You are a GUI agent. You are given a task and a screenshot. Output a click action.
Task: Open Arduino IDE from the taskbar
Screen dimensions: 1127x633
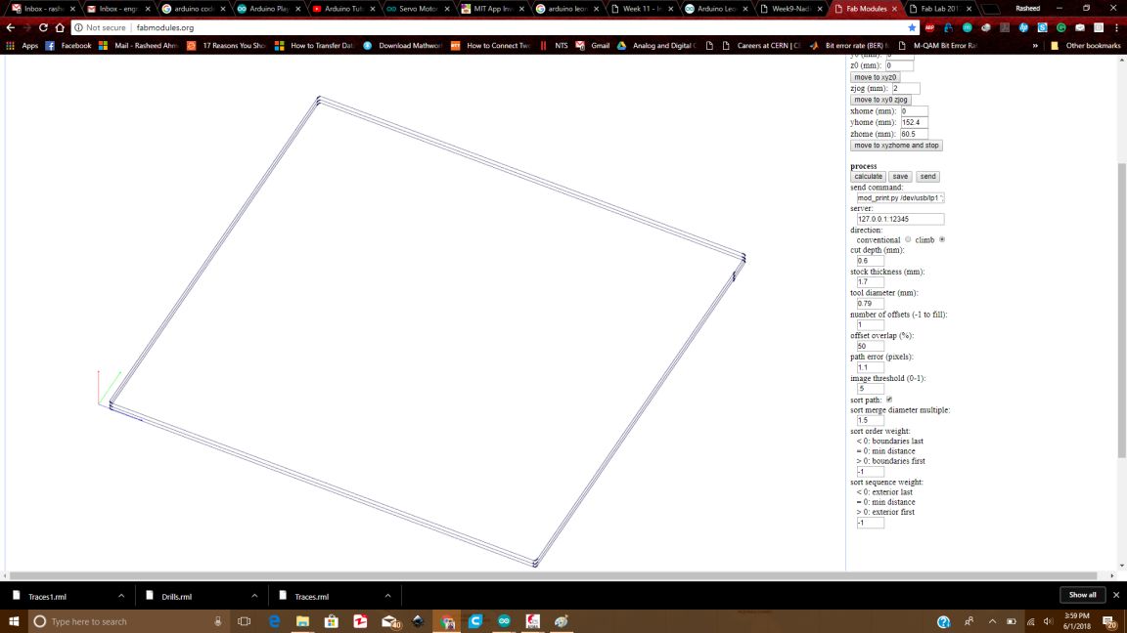point(504,621)
